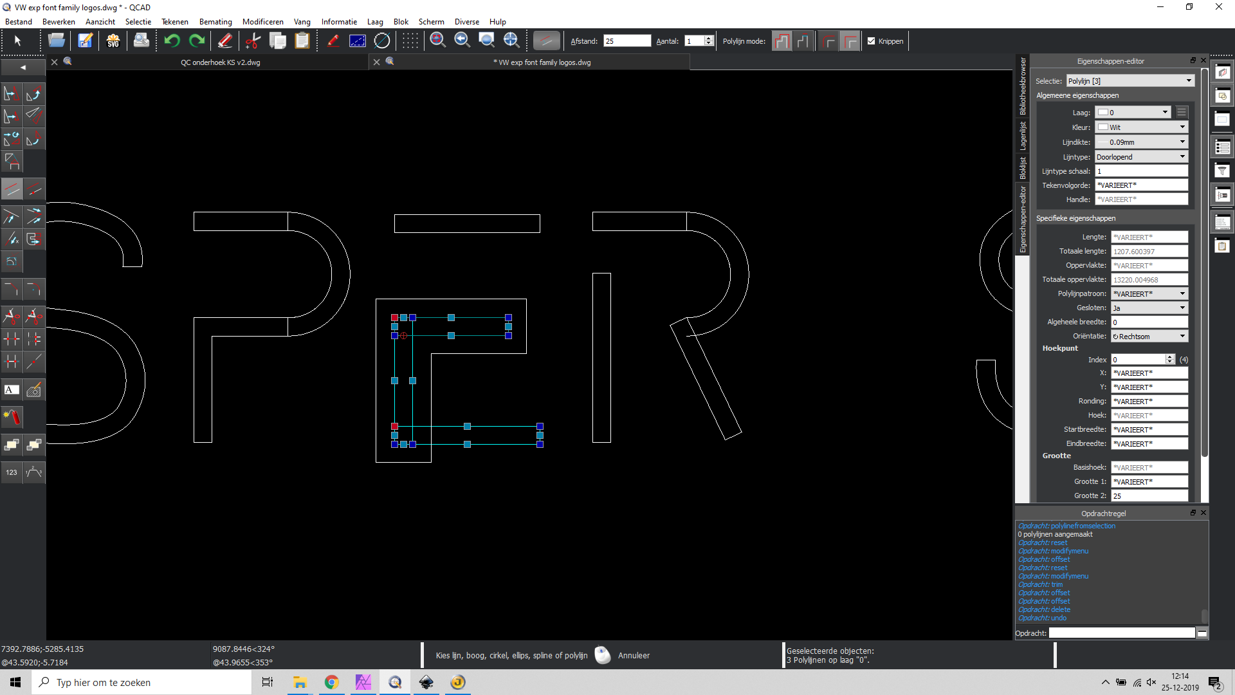Image resolution: width=1235 pixels, height=695 pixels.
Task: Click Annuleer in the status bar
Action: click(x=634, y=656)
